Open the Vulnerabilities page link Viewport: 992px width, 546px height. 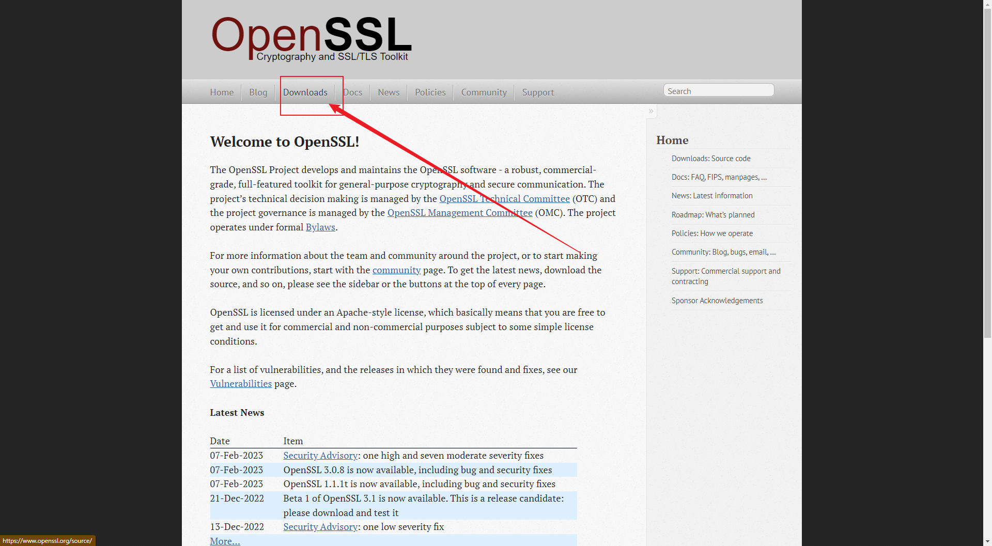pos(241,384)
